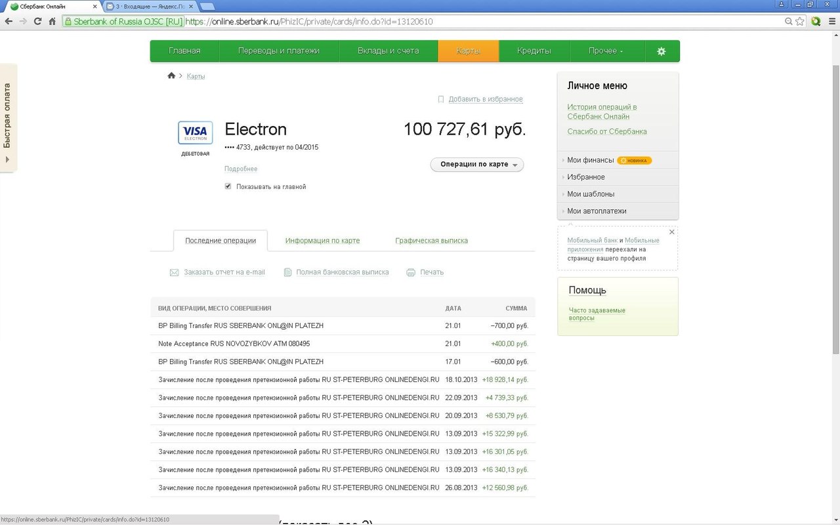Open the Подробнее link under card

[x=241, y=169]
